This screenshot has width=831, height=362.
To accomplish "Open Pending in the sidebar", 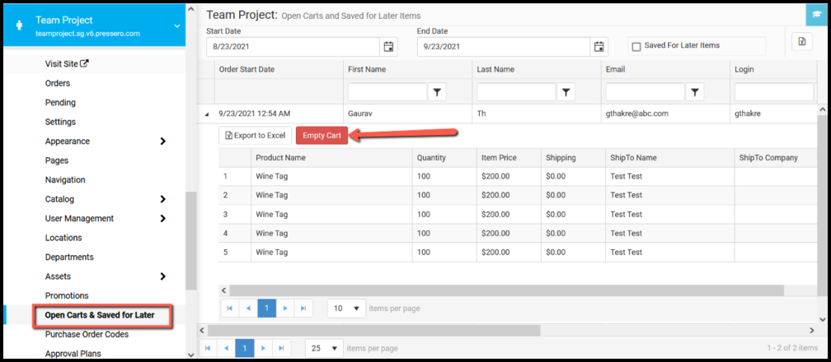I will (x=60, y=103).
